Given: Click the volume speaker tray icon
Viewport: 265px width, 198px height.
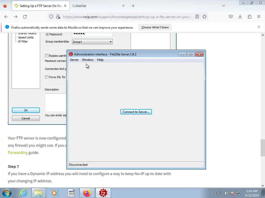Looking at the screenshot, I should (x=226, y=193).
